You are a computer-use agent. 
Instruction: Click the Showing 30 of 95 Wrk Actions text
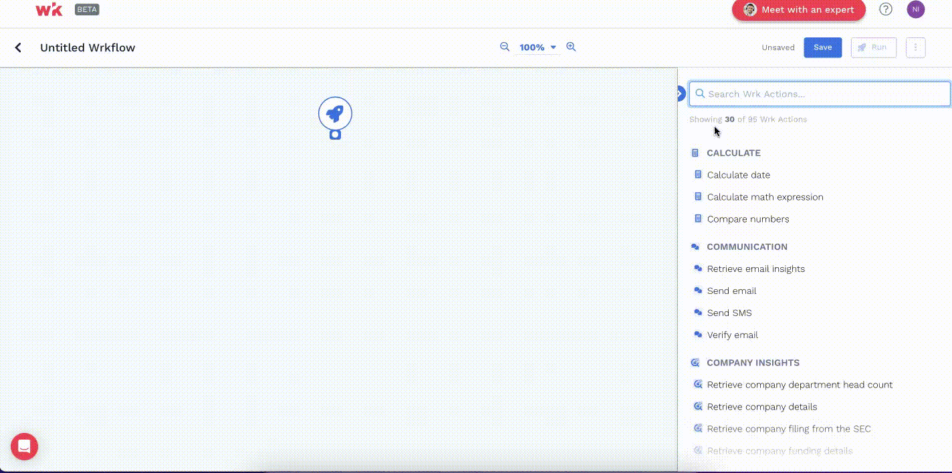(x=748, y=120)
